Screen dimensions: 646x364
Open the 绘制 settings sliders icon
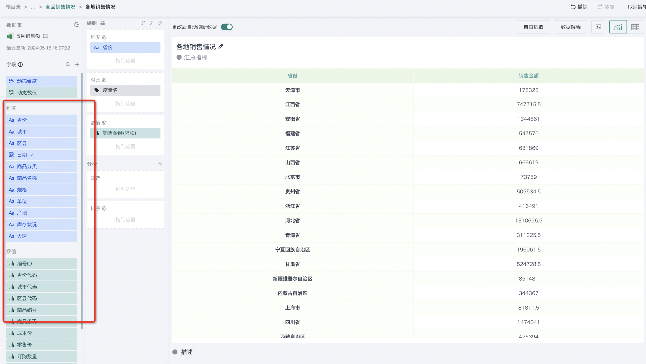tap(103, 23)
